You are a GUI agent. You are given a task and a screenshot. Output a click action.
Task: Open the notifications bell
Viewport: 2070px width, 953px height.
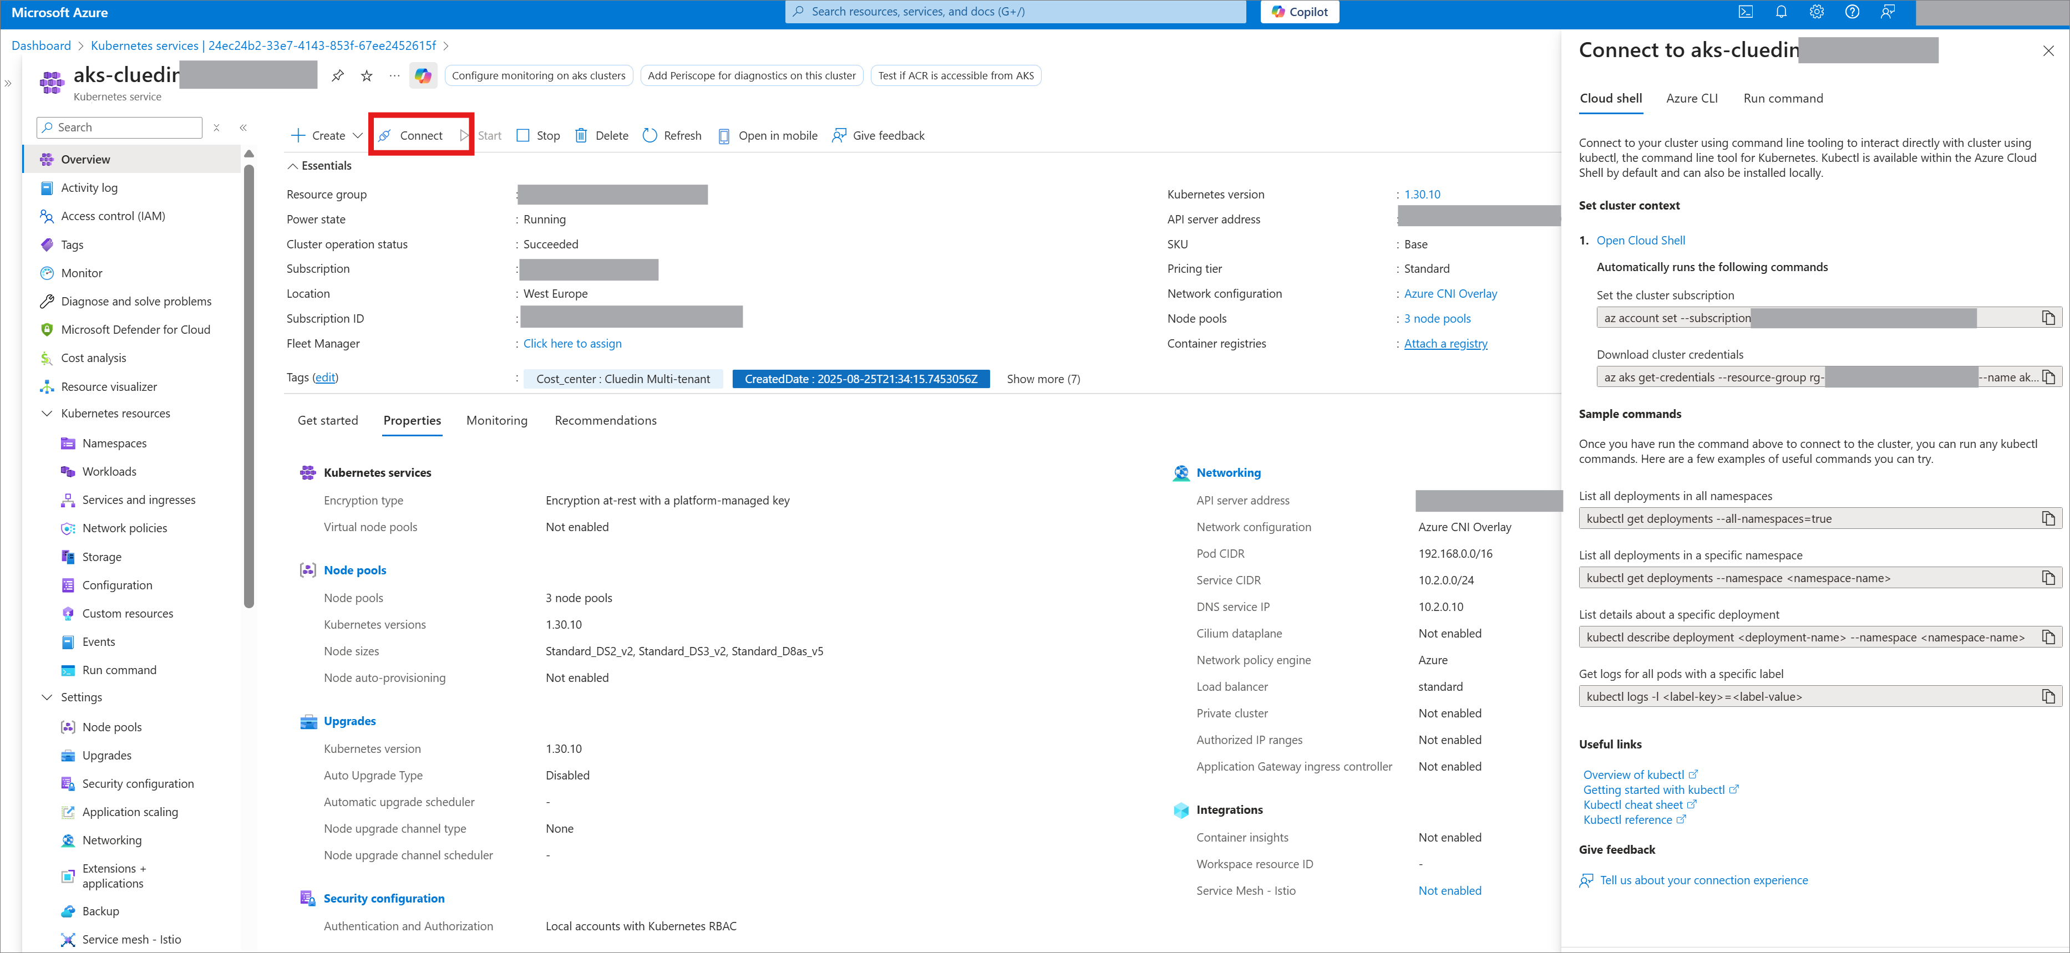[x=1780, y=12]
